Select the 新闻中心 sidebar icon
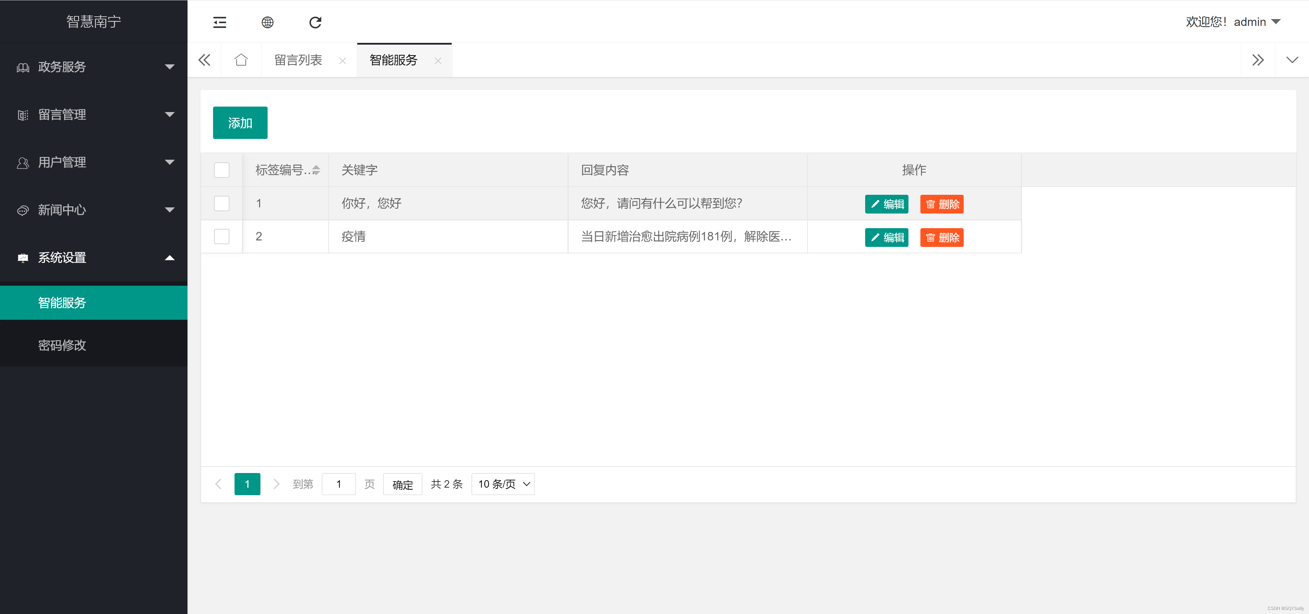1309x614 pixels. (22, 210)
